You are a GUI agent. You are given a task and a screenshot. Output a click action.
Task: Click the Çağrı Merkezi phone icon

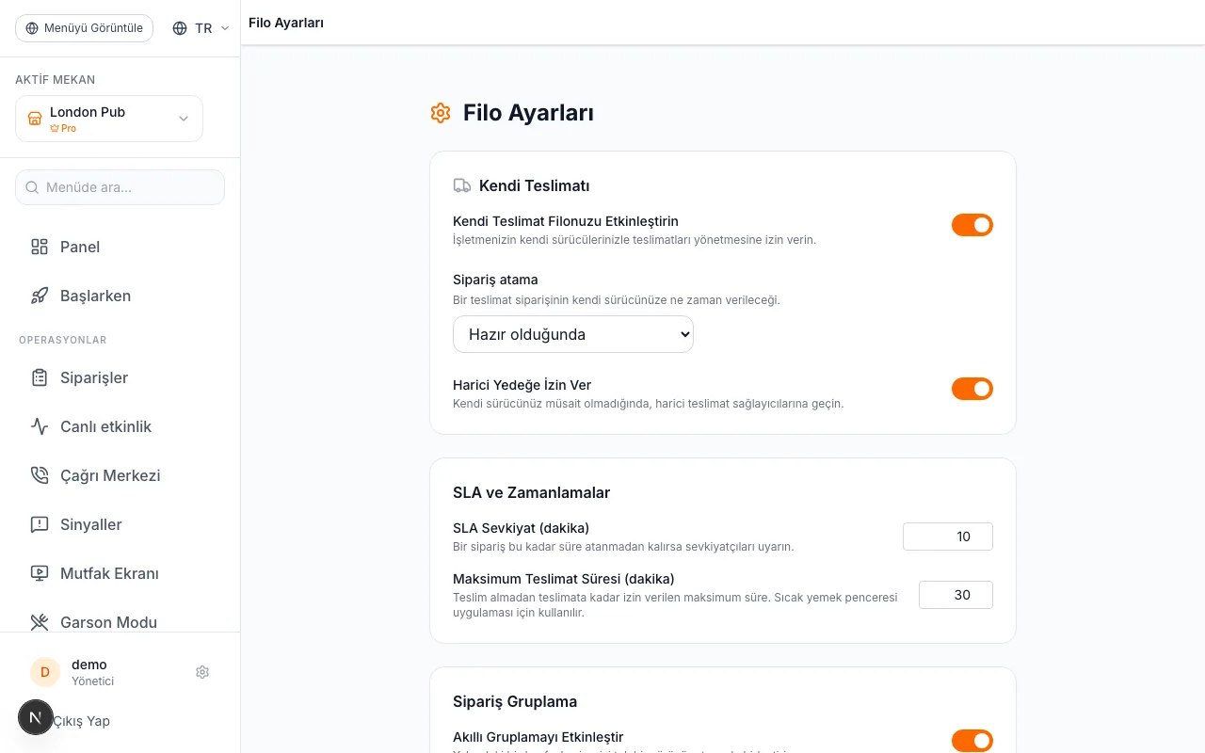pos(40,475)
